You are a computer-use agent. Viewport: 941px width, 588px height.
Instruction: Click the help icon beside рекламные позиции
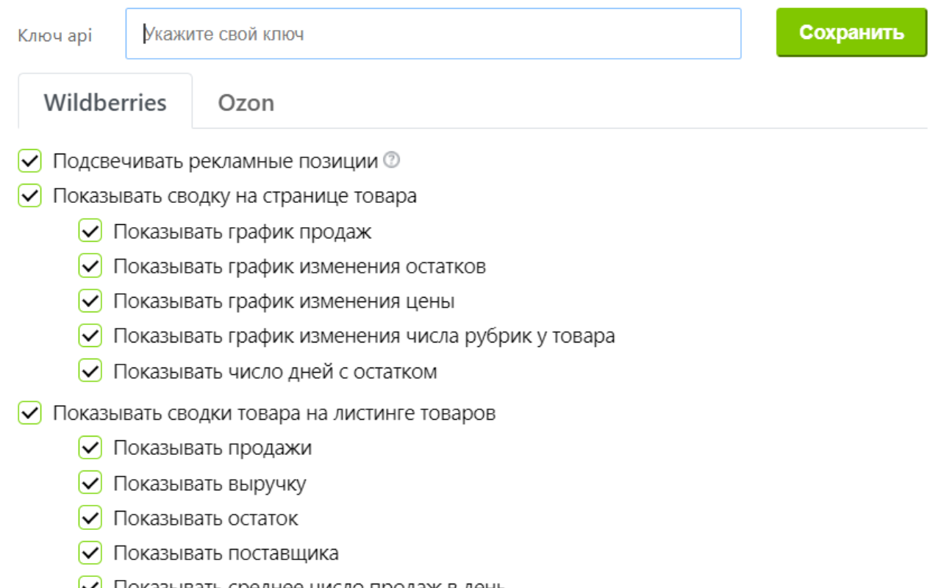393,159
